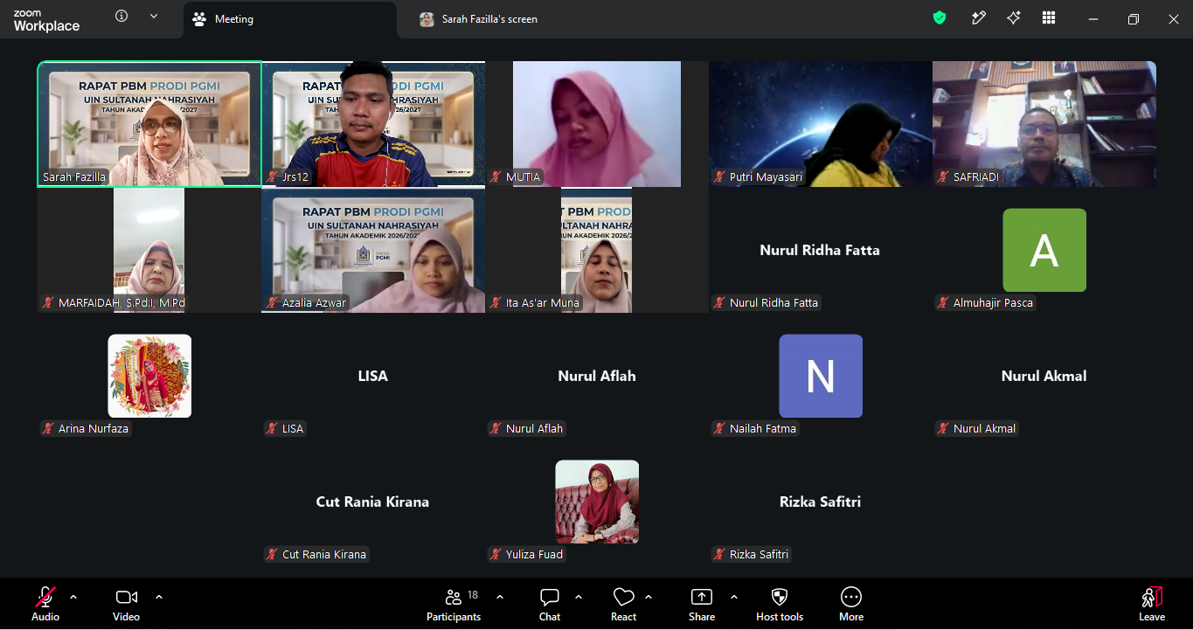This screenshot has height=630, width=1193.
Task: Open the Chat panel
Action: [550, 597]
